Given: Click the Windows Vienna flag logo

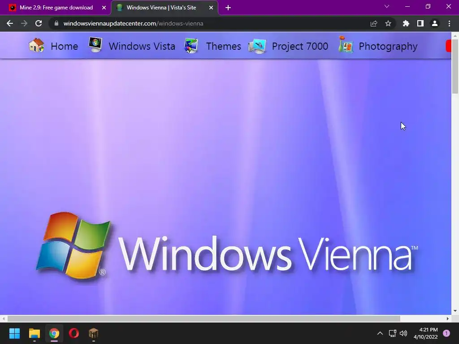Looking at the screenshot, I should pos(73,245).
